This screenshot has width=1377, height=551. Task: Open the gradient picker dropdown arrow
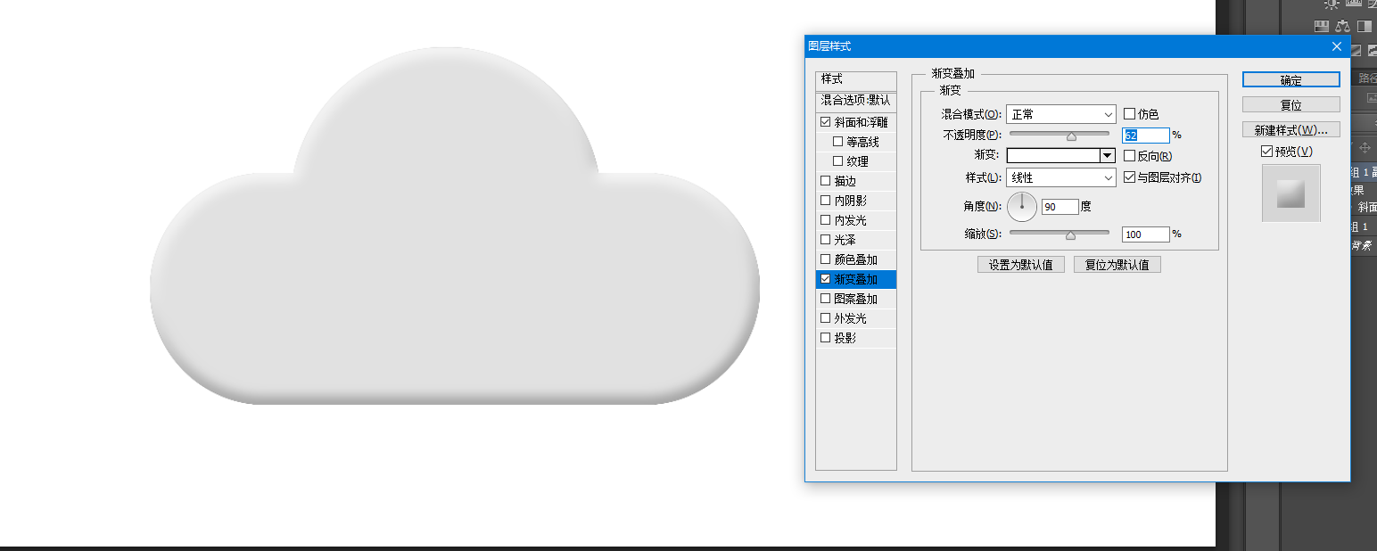[1109, 155]
